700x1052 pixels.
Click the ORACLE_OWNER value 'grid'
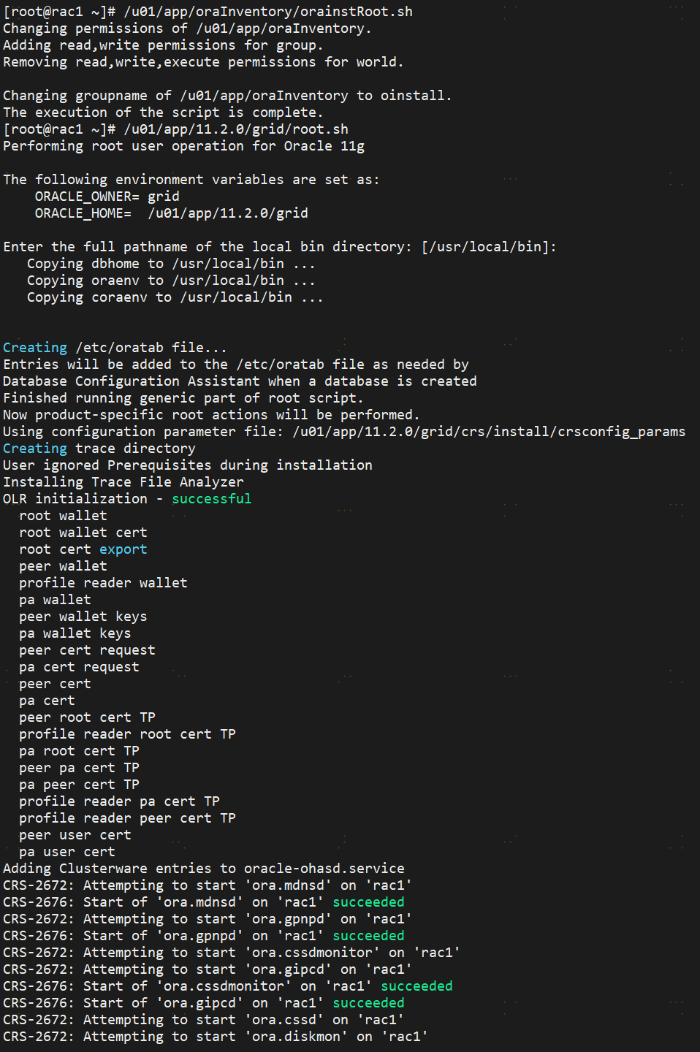coord(164,197)
